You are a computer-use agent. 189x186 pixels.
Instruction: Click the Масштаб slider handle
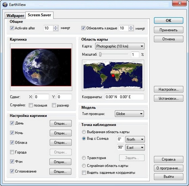(x=100, y=54)
